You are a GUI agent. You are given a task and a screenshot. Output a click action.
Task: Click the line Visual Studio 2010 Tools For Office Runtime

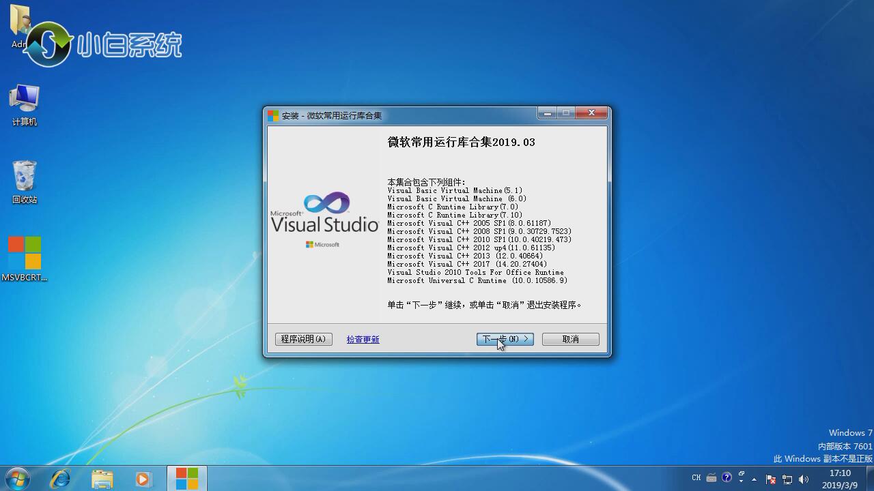tap(475, 272)
